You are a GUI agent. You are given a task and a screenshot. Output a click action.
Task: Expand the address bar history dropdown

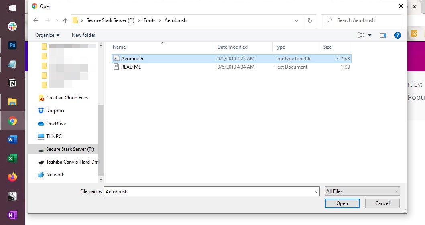click(x=297, y=20)
